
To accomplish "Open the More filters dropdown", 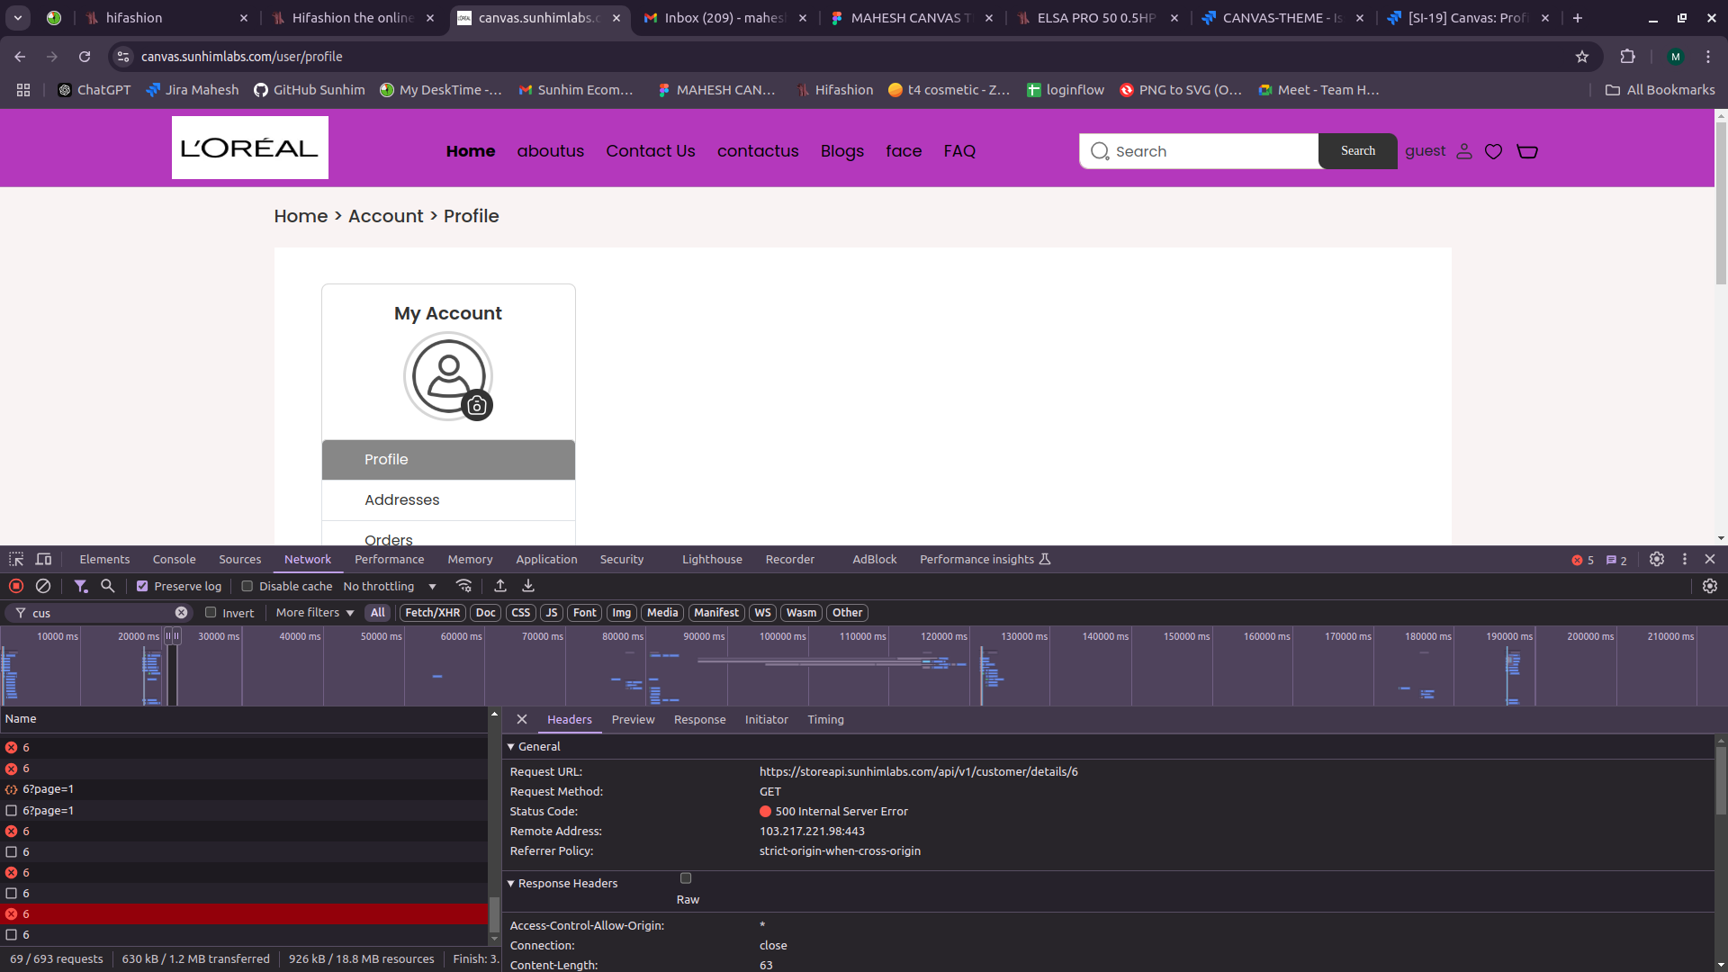I will [x=315, y=613].
